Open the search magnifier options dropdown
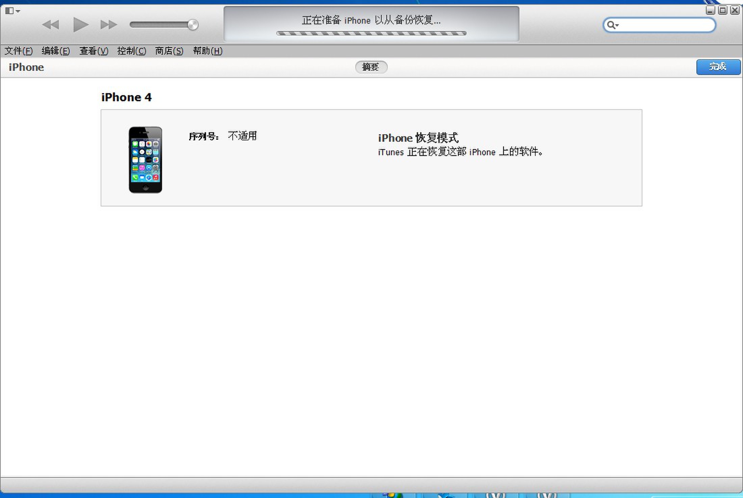Screen dimensions: 743x498 613,25
